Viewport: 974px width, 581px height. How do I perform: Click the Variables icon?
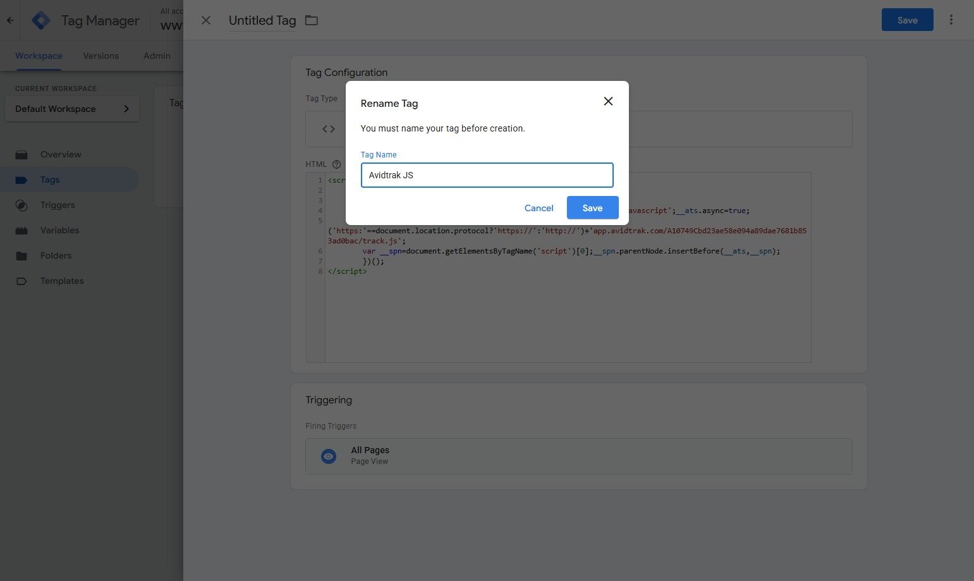click(21, 231)
